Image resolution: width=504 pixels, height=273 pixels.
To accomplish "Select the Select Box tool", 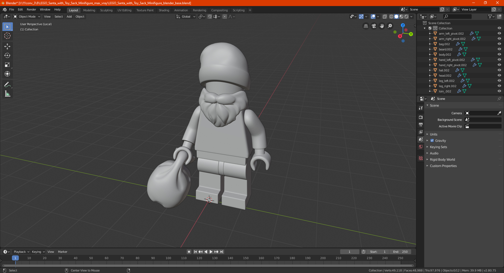I will click(7, 27).
